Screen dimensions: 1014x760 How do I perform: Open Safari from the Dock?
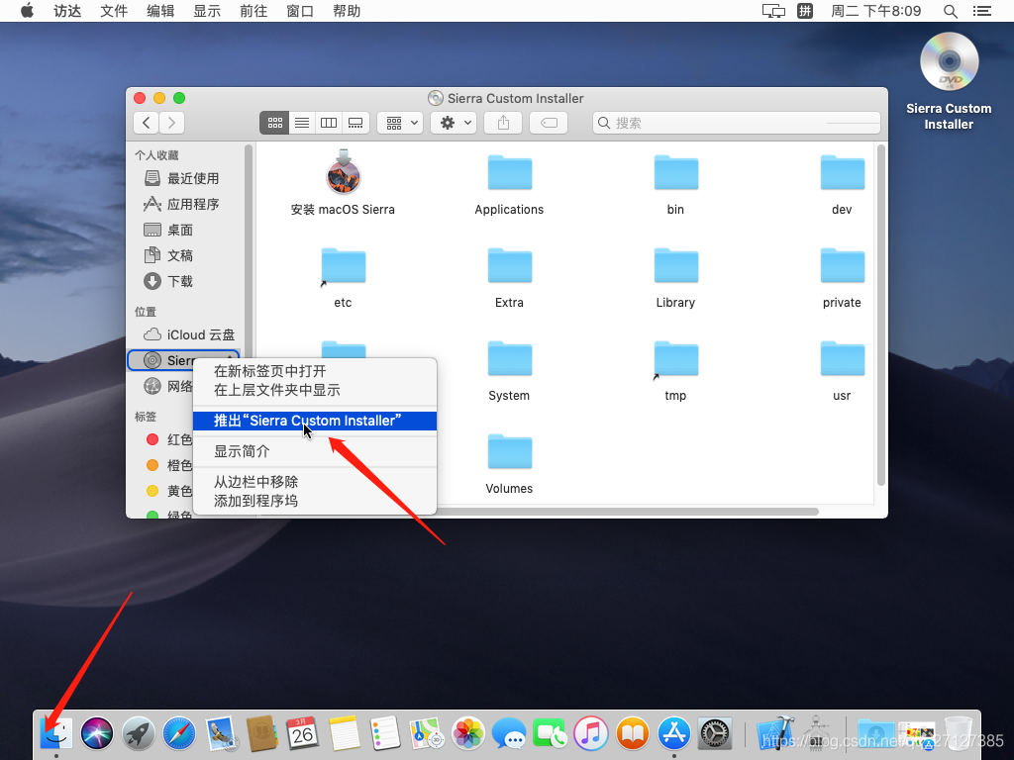[x=179, y=734]
